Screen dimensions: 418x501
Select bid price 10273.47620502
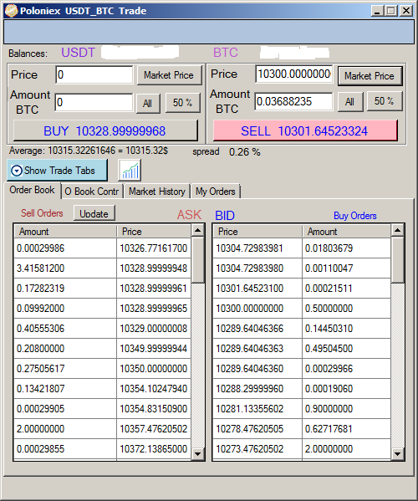(257, 449)
